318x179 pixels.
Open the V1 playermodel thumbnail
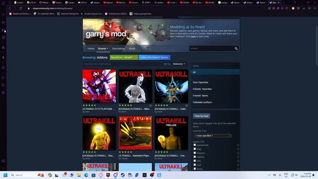click(99, 86)
